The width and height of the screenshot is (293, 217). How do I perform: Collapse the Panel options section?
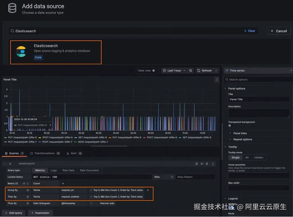pos(225,88)
